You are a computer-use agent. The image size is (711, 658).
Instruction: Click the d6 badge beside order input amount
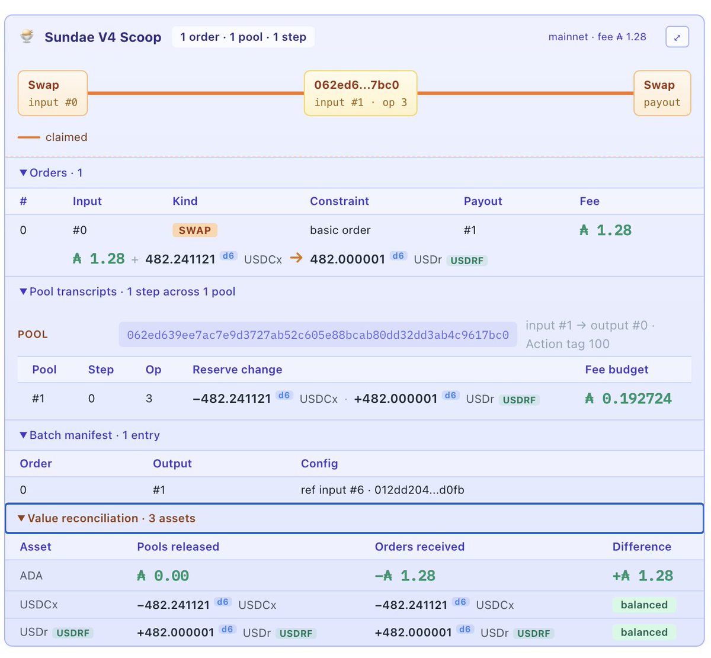tap(228, 256)
